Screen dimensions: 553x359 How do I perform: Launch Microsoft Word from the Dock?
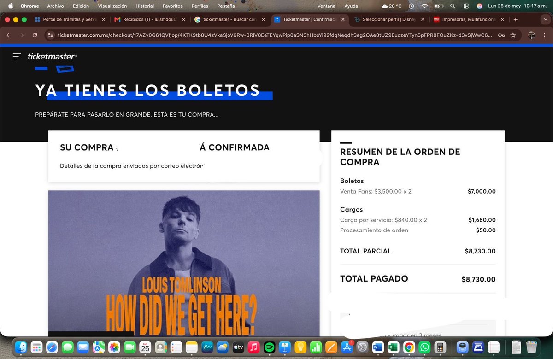click(x=377, y=347)
